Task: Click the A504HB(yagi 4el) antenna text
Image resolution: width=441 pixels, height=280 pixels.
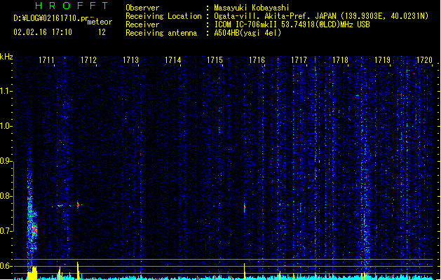Action: 247,33
